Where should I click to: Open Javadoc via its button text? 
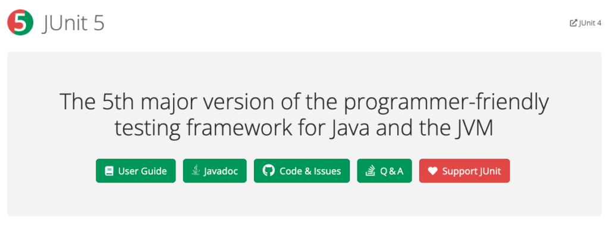coord(221,171)
